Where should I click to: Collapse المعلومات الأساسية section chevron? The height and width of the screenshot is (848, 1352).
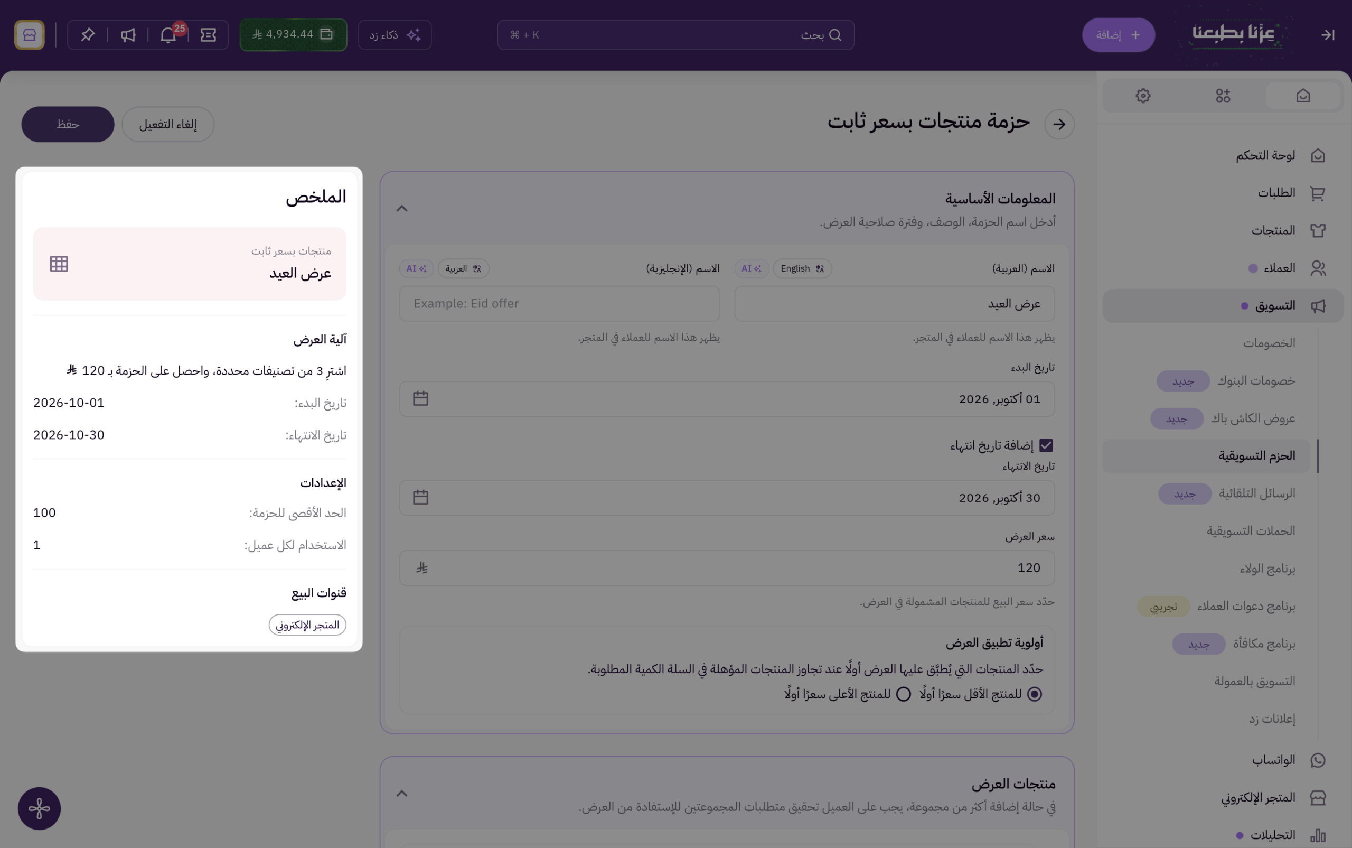(x=402, y=209)
